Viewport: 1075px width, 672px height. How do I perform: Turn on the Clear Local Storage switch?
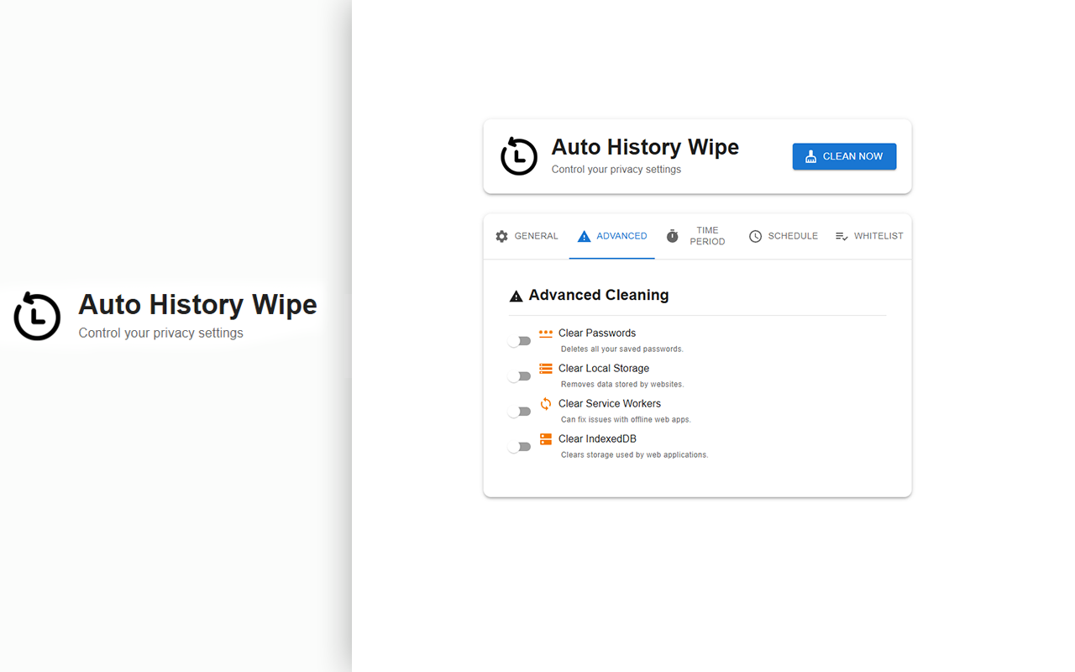pos(520,375)
